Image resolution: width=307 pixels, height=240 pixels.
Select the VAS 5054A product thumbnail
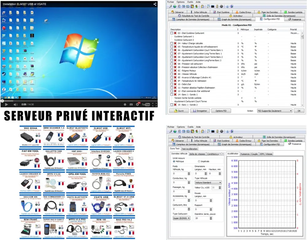30,136
